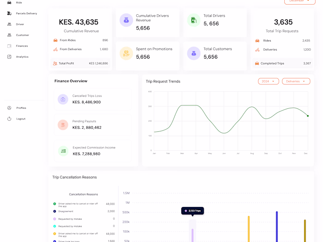Click the Total Customers purple bag icon
Viewport: 323px width, 242px height.
(x=194, y=53)
